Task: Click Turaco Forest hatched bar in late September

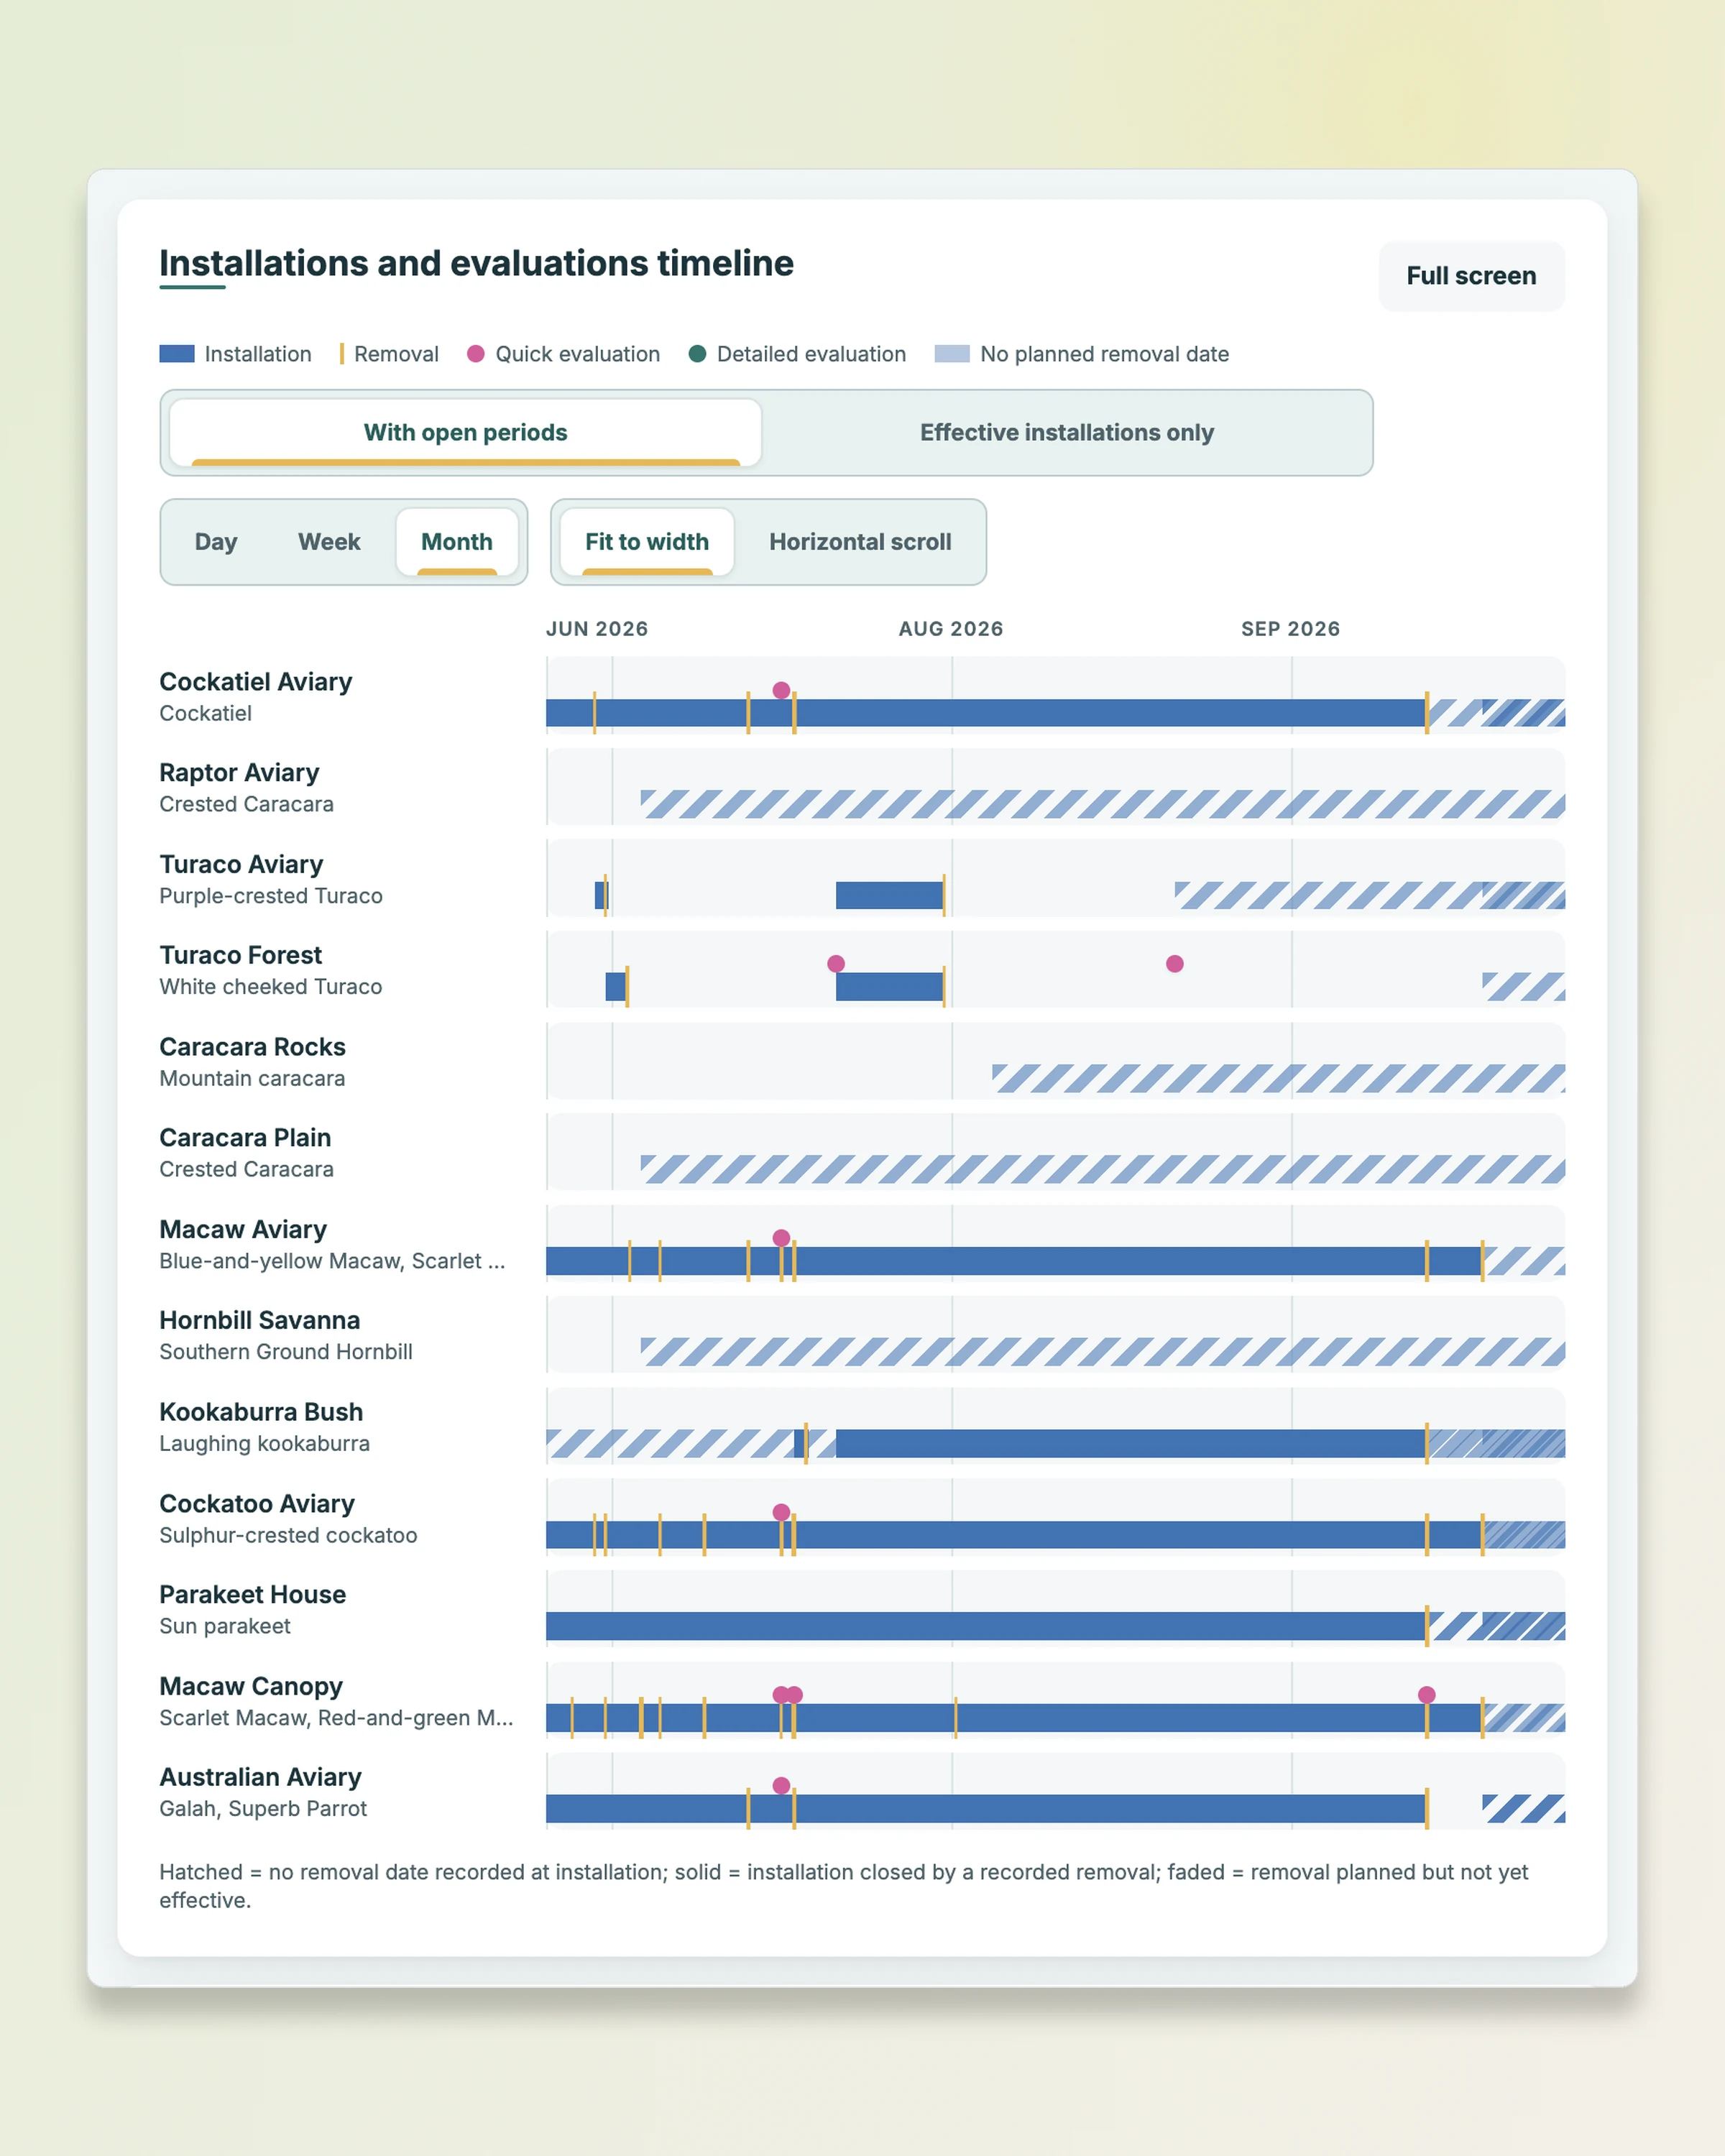Action: click(1523, 986)
